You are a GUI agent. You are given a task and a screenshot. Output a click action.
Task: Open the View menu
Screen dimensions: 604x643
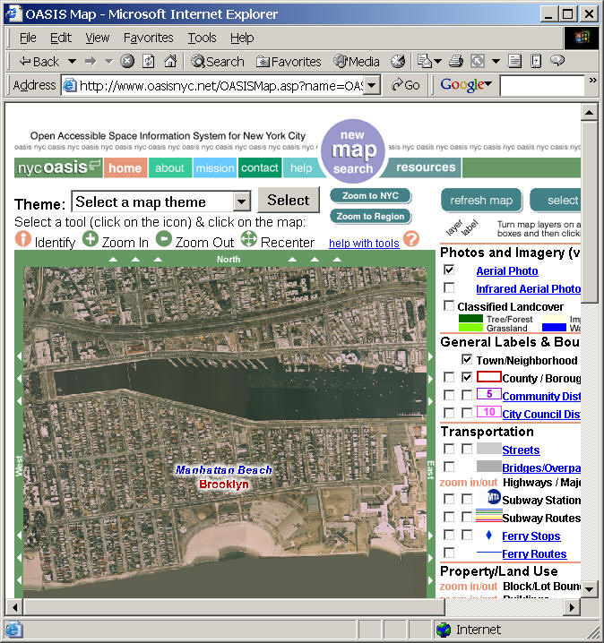(98, 38)
